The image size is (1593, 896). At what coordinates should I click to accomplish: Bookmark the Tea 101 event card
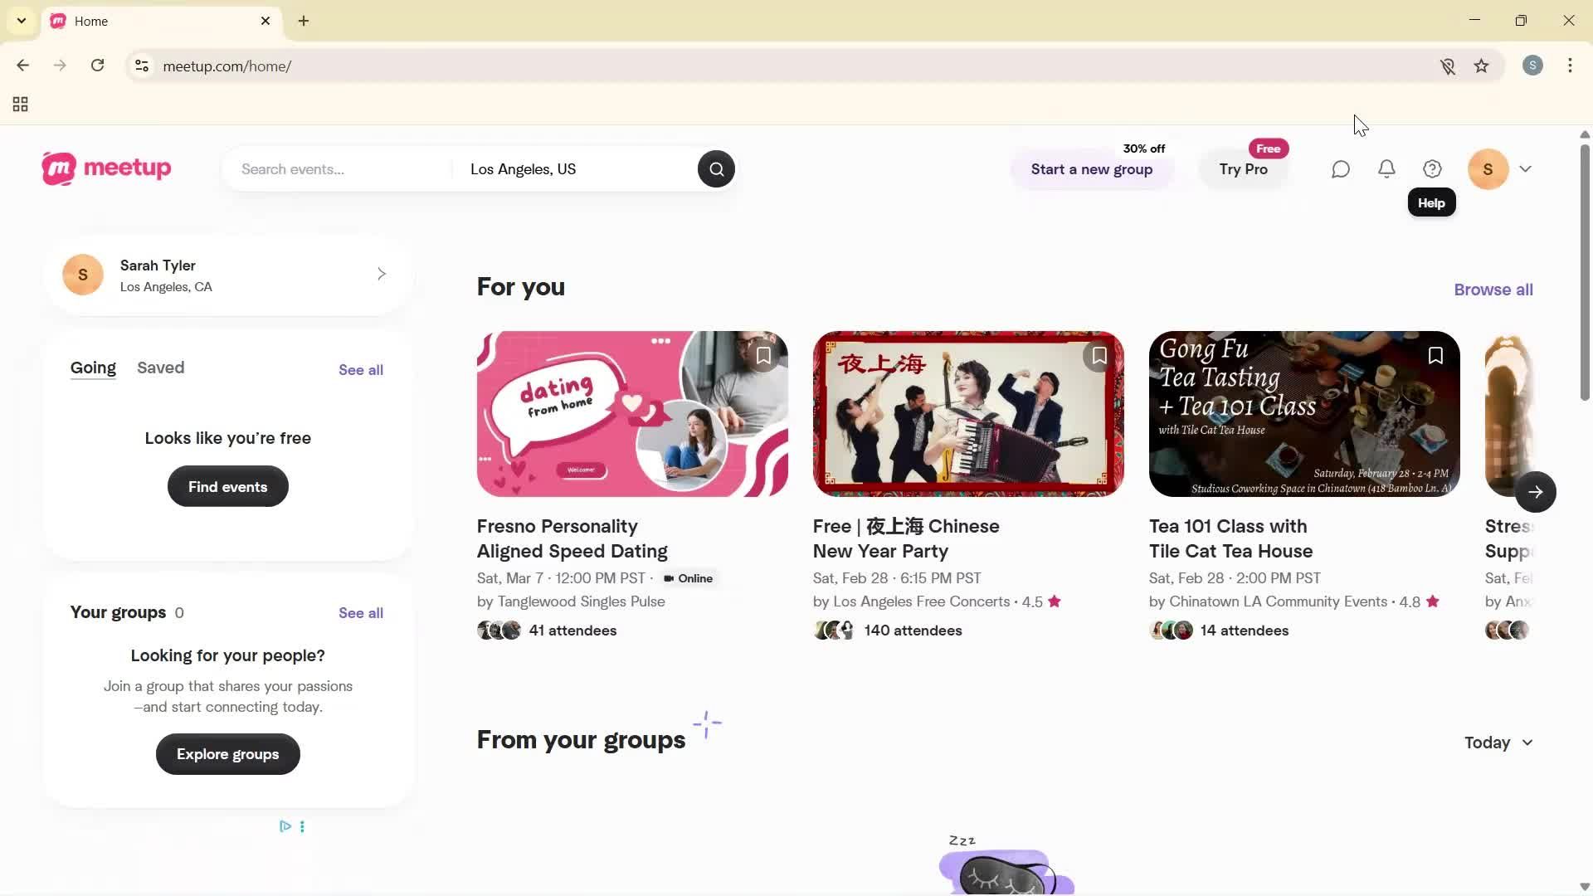tap(1435, 355)
